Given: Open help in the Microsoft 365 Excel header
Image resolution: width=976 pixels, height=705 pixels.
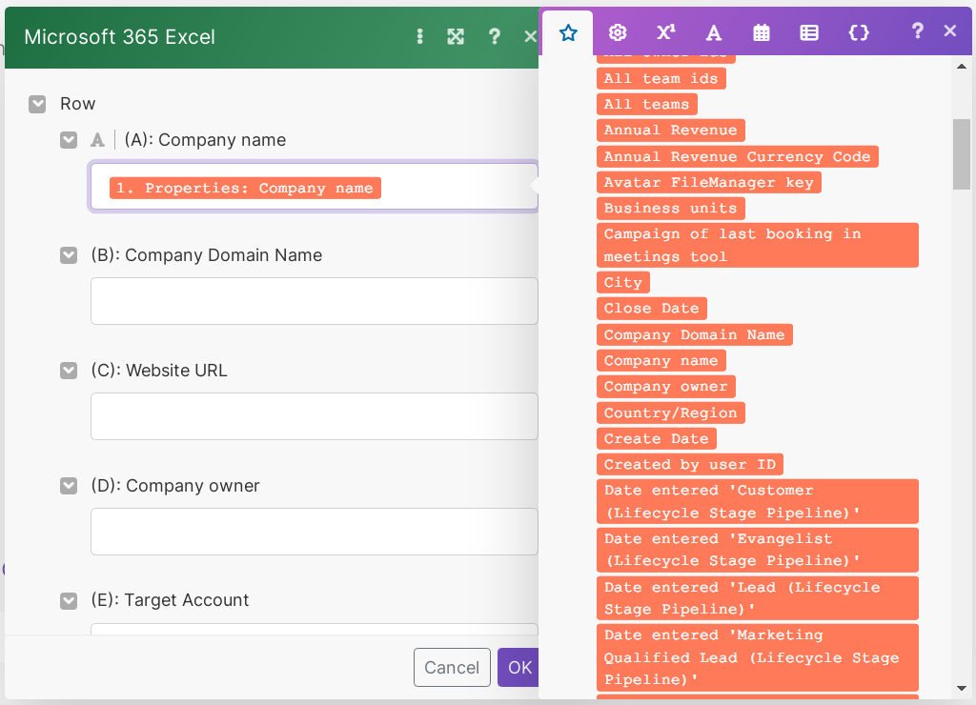Looking at the screenshot, I should 495,37.
